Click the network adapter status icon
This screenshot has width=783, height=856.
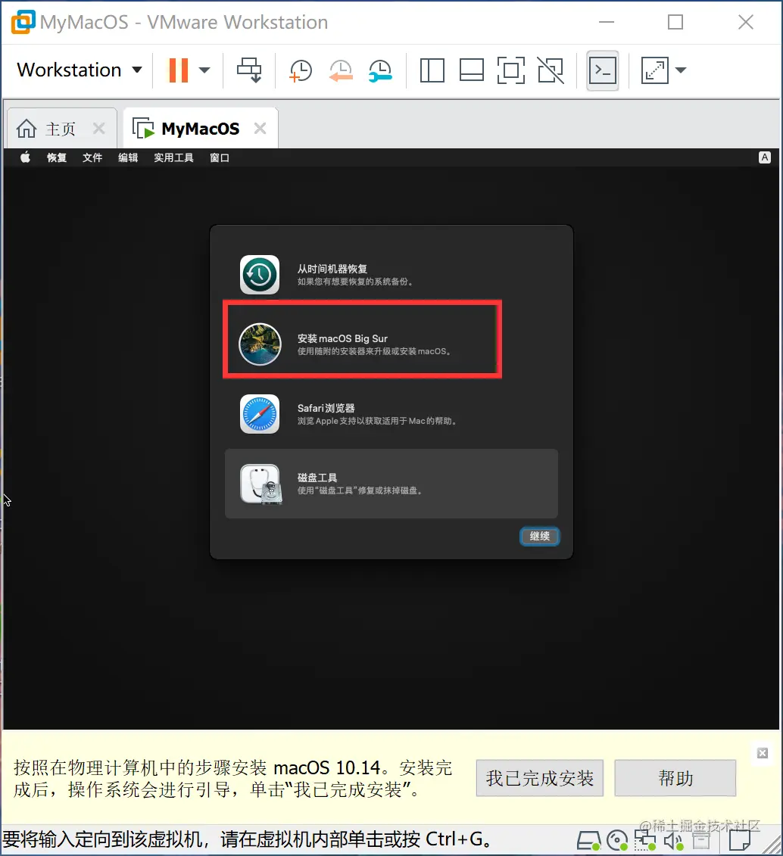pyautogui.click(x=645, y=841)
